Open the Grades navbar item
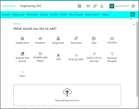 [63, 15]
